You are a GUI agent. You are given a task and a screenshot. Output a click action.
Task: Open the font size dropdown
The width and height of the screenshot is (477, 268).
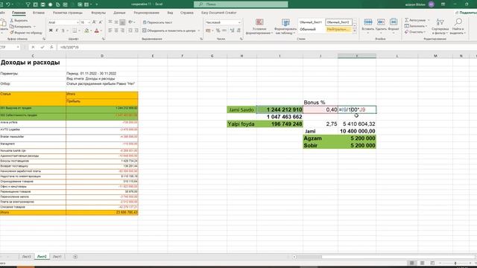coord(89,22)
